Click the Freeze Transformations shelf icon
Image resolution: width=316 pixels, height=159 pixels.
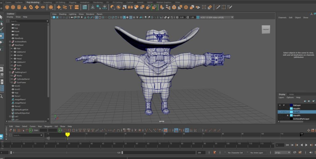pos(105,7)
